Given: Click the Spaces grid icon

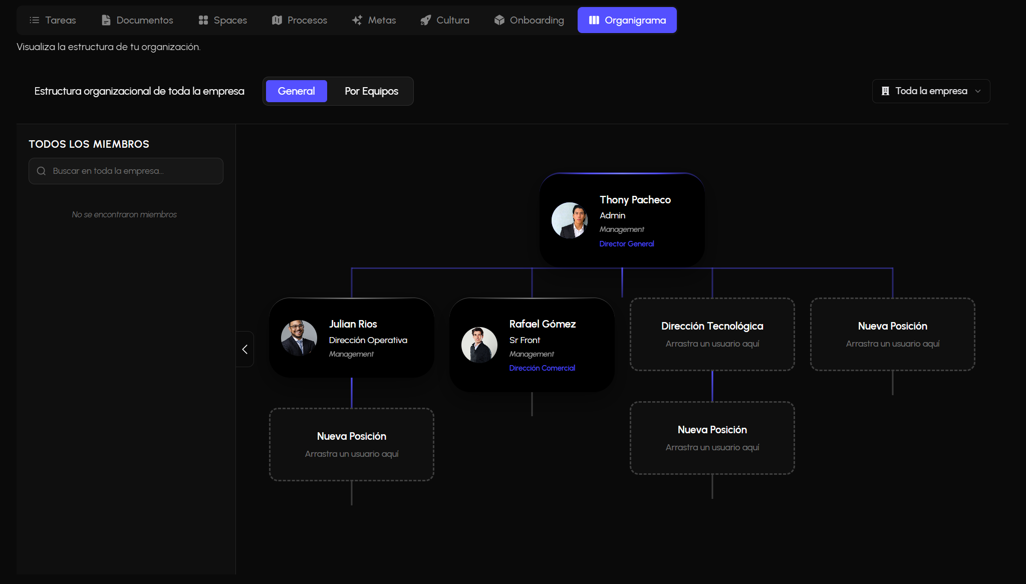Looking at the screenshot, I should (203, 20).
